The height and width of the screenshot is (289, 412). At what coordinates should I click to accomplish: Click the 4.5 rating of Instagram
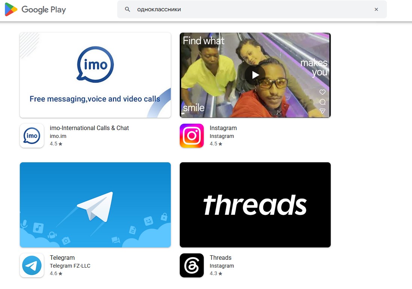click(x=216, y=144)
